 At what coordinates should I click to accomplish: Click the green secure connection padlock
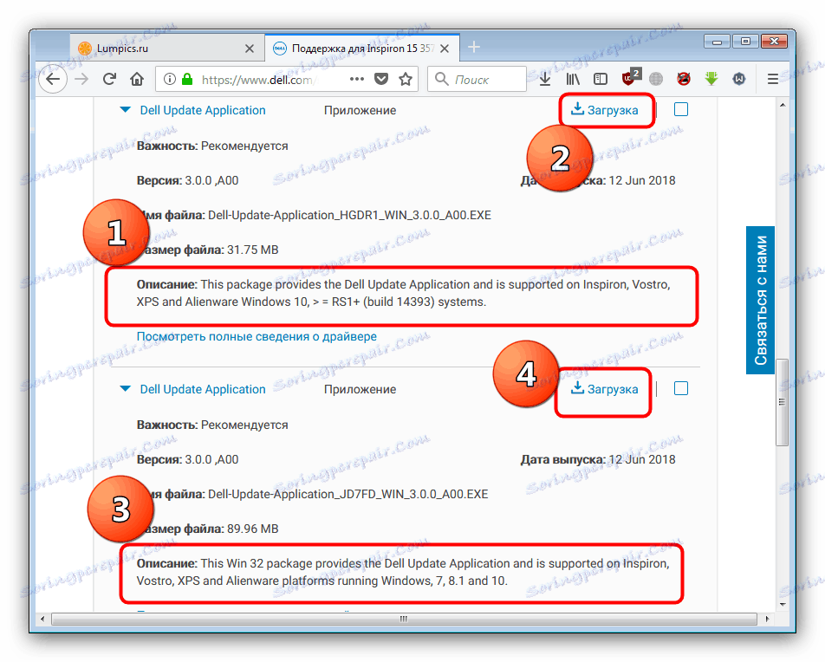(x=187, y=79)
